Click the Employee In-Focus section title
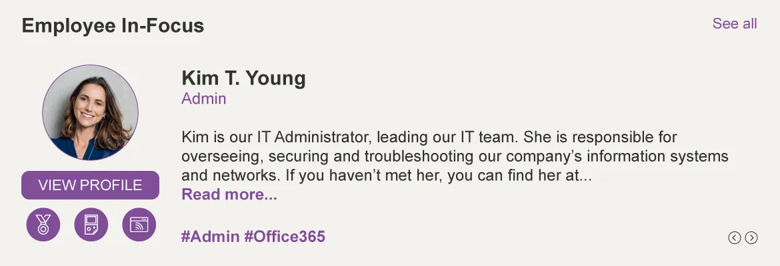780x266 pixels. tap(113, 25)
